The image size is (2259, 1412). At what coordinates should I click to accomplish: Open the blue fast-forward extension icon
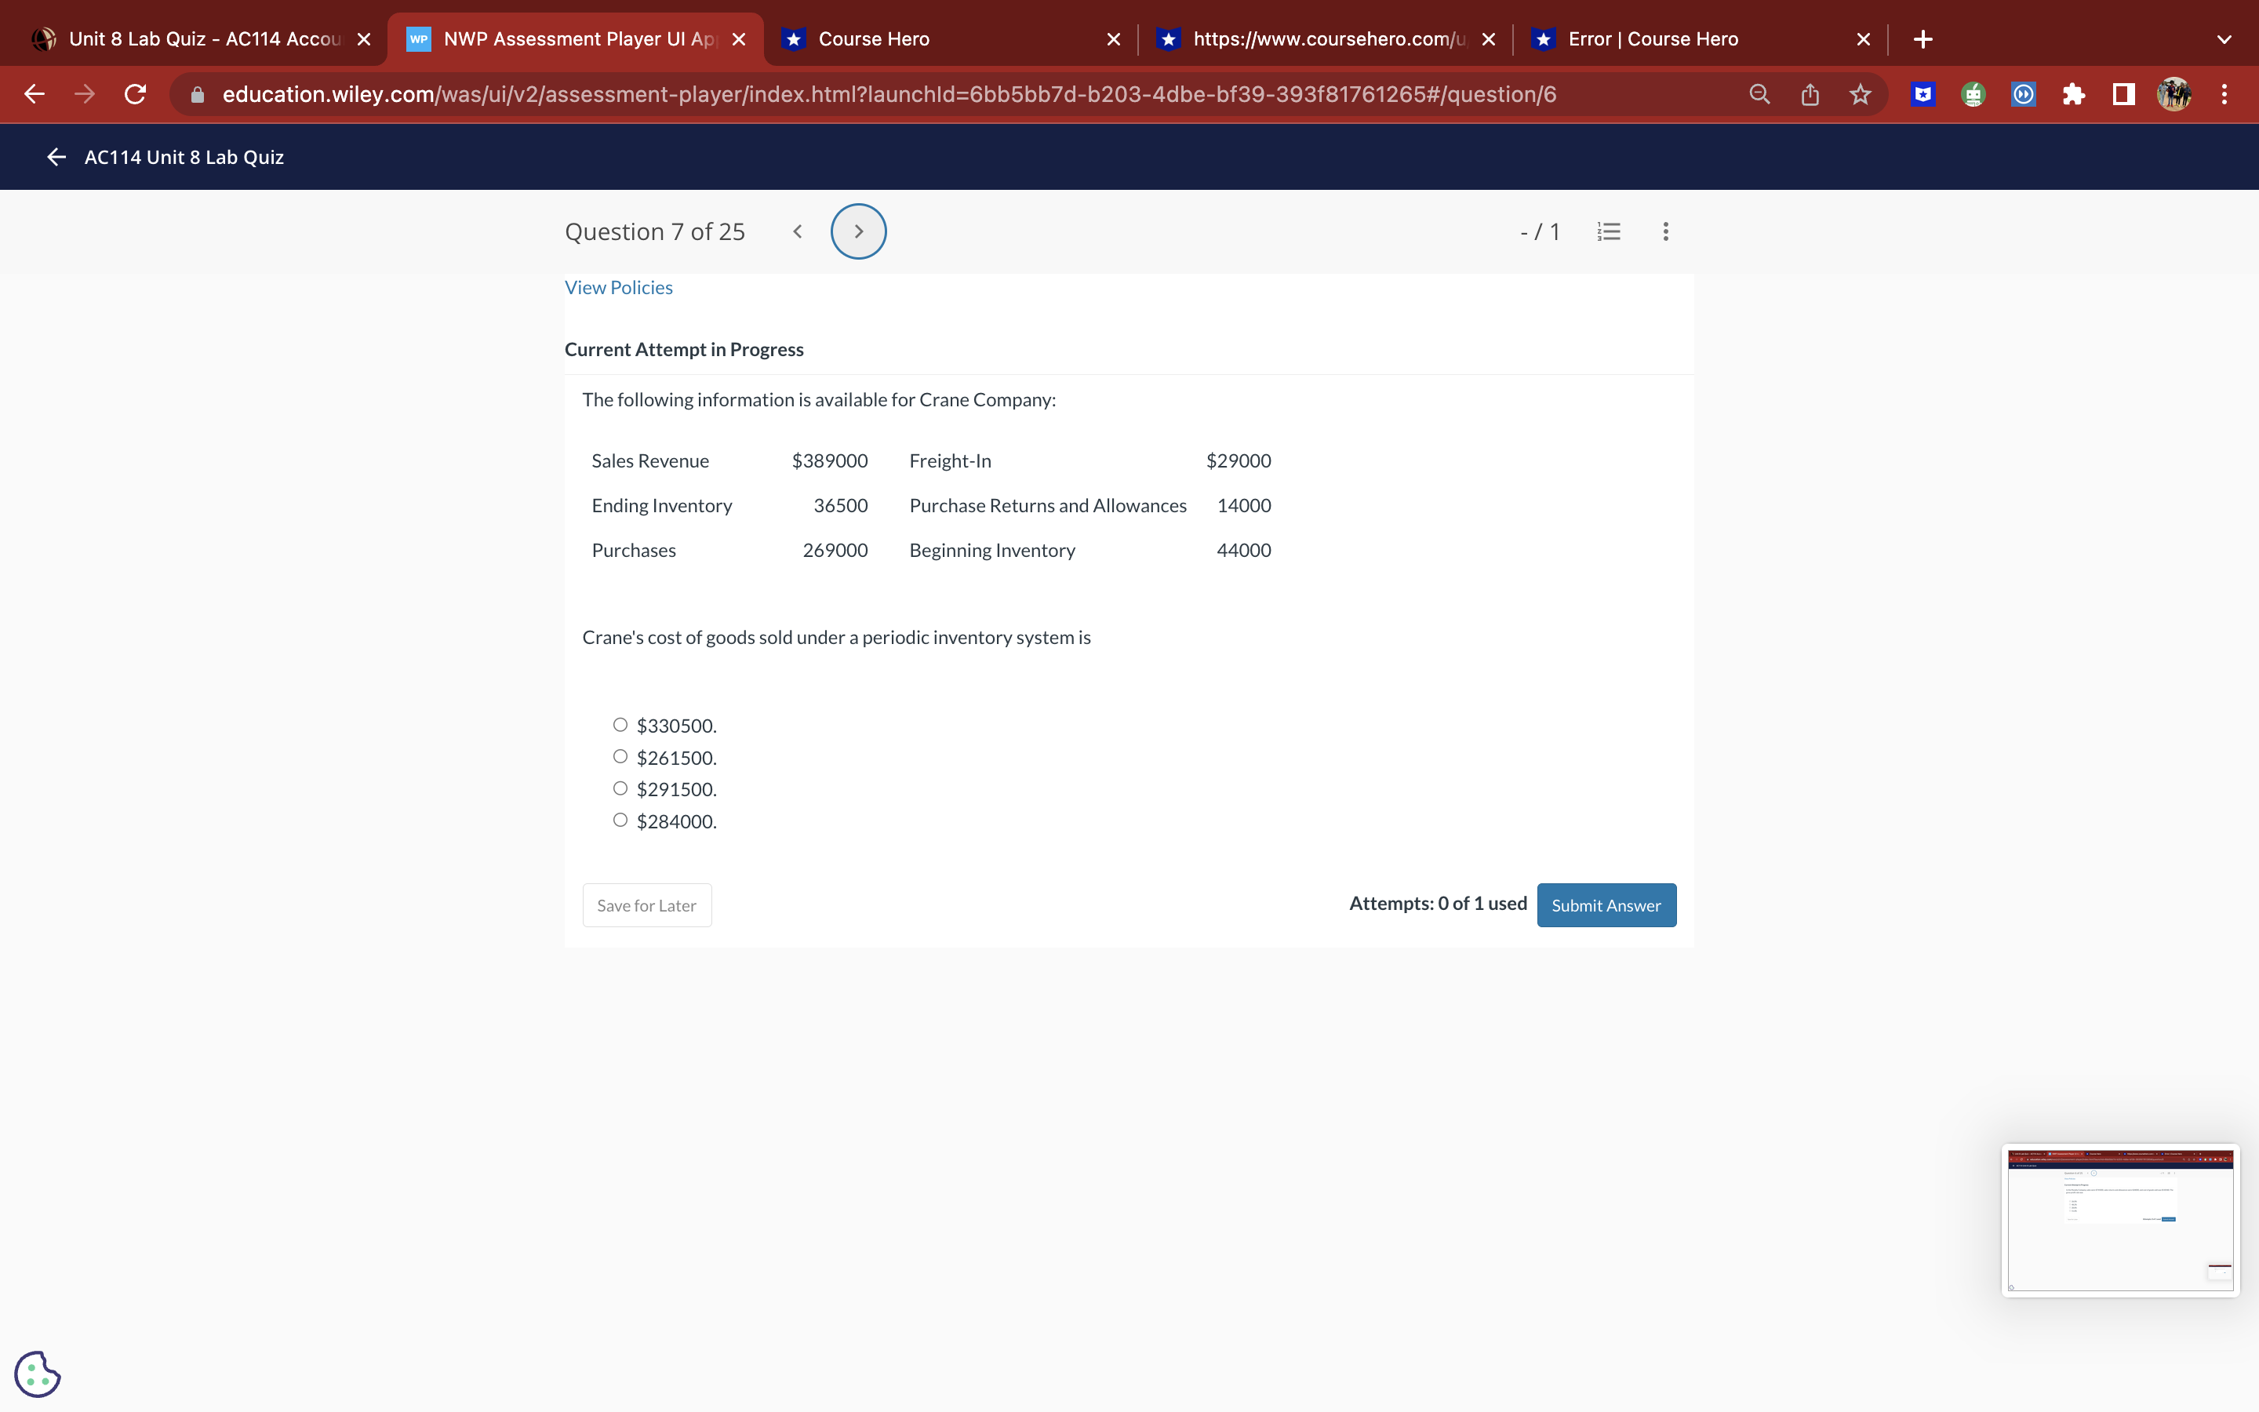[2023, 94]
